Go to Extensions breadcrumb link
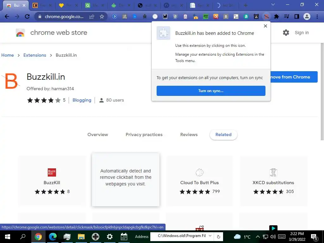This screenshot has width=324, height=243. tap(35, 55)
